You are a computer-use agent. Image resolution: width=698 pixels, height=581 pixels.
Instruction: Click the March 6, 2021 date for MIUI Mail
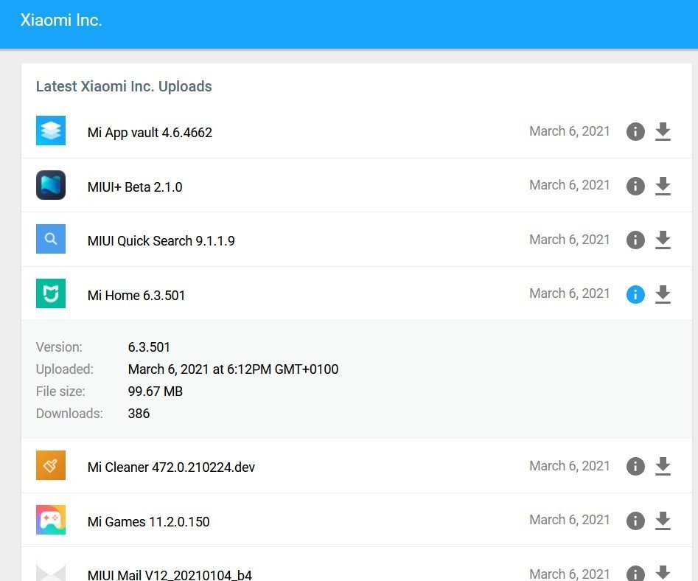coord(569,574)
